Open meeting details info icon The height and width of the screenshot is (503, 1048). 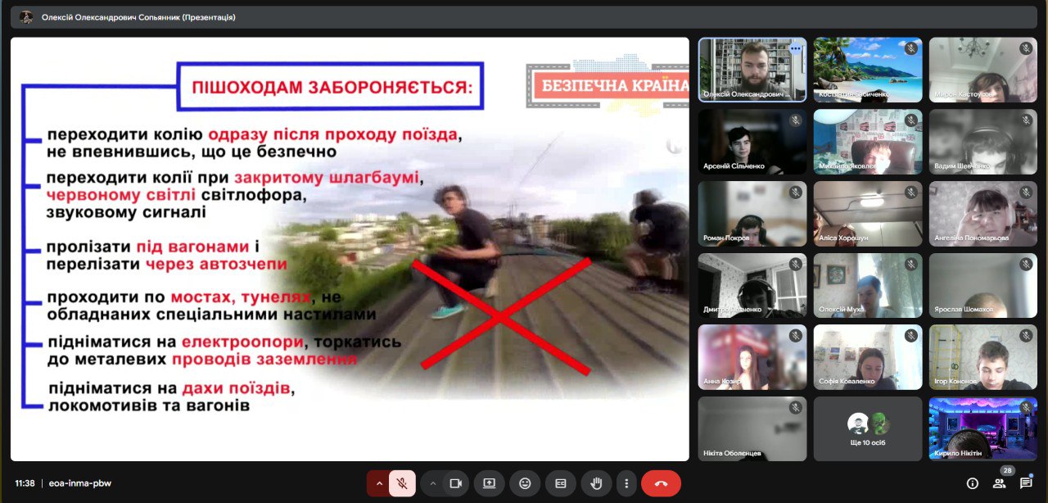pyautogui.click(x=972, y=483)
